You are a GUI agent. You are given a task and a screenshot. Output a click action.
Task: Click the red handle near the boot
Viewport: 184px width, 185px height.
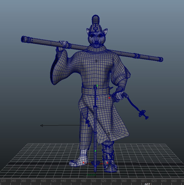coord(107,163)
